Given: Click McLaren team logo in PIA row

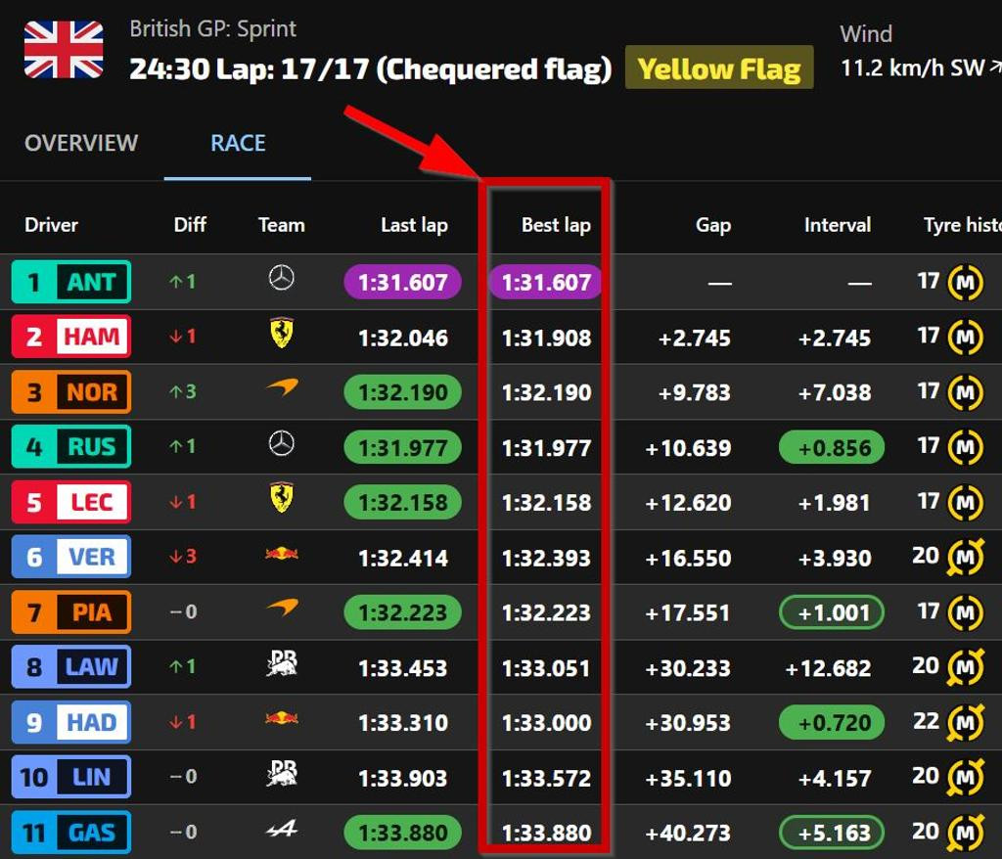Looking at the screenshot, I should pos(282,607).
